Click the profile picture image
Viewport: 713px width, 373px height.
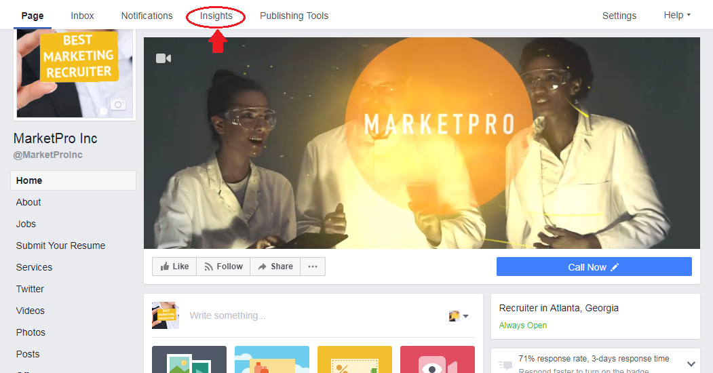[x=75, y=73]
